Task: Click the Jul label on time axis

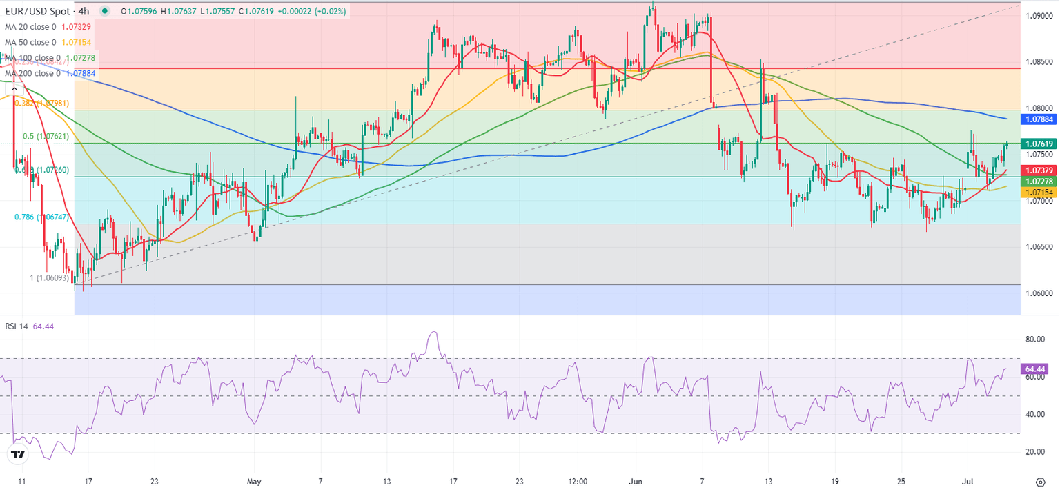Action: 967,481
